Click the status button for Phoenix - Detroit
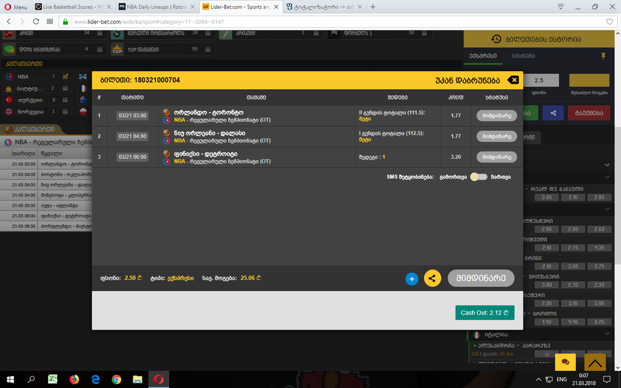621x388 pixels. [497, 157]
